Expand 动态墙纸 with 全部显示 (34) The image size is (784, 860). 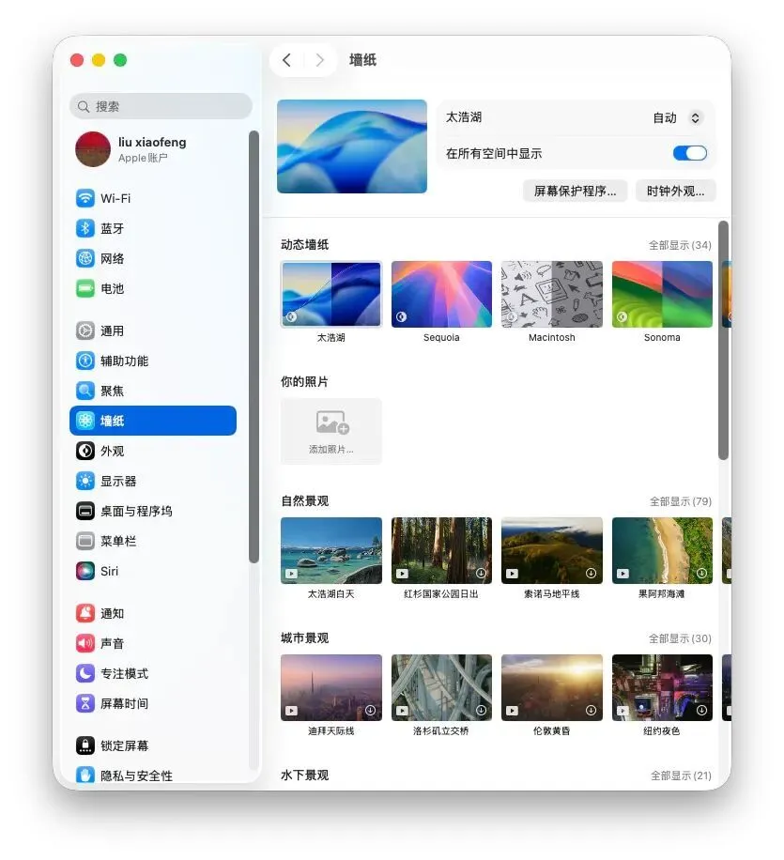679,245
